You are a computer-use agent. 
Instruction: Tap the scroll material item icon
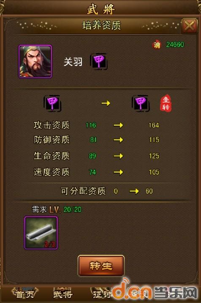41,233
